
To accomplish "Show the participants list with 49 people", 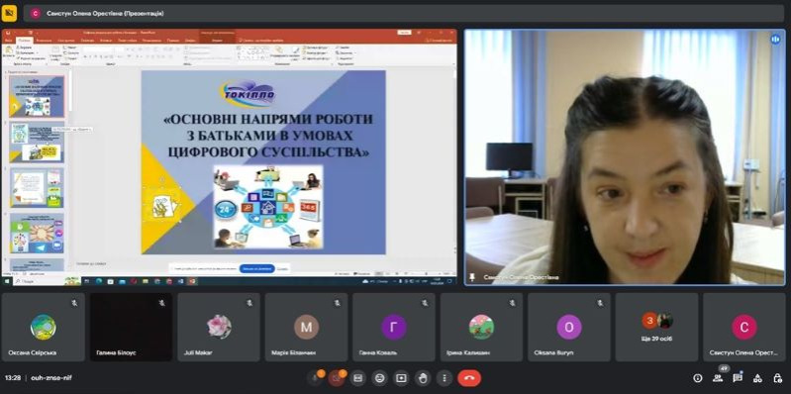I will click(718, 378).
